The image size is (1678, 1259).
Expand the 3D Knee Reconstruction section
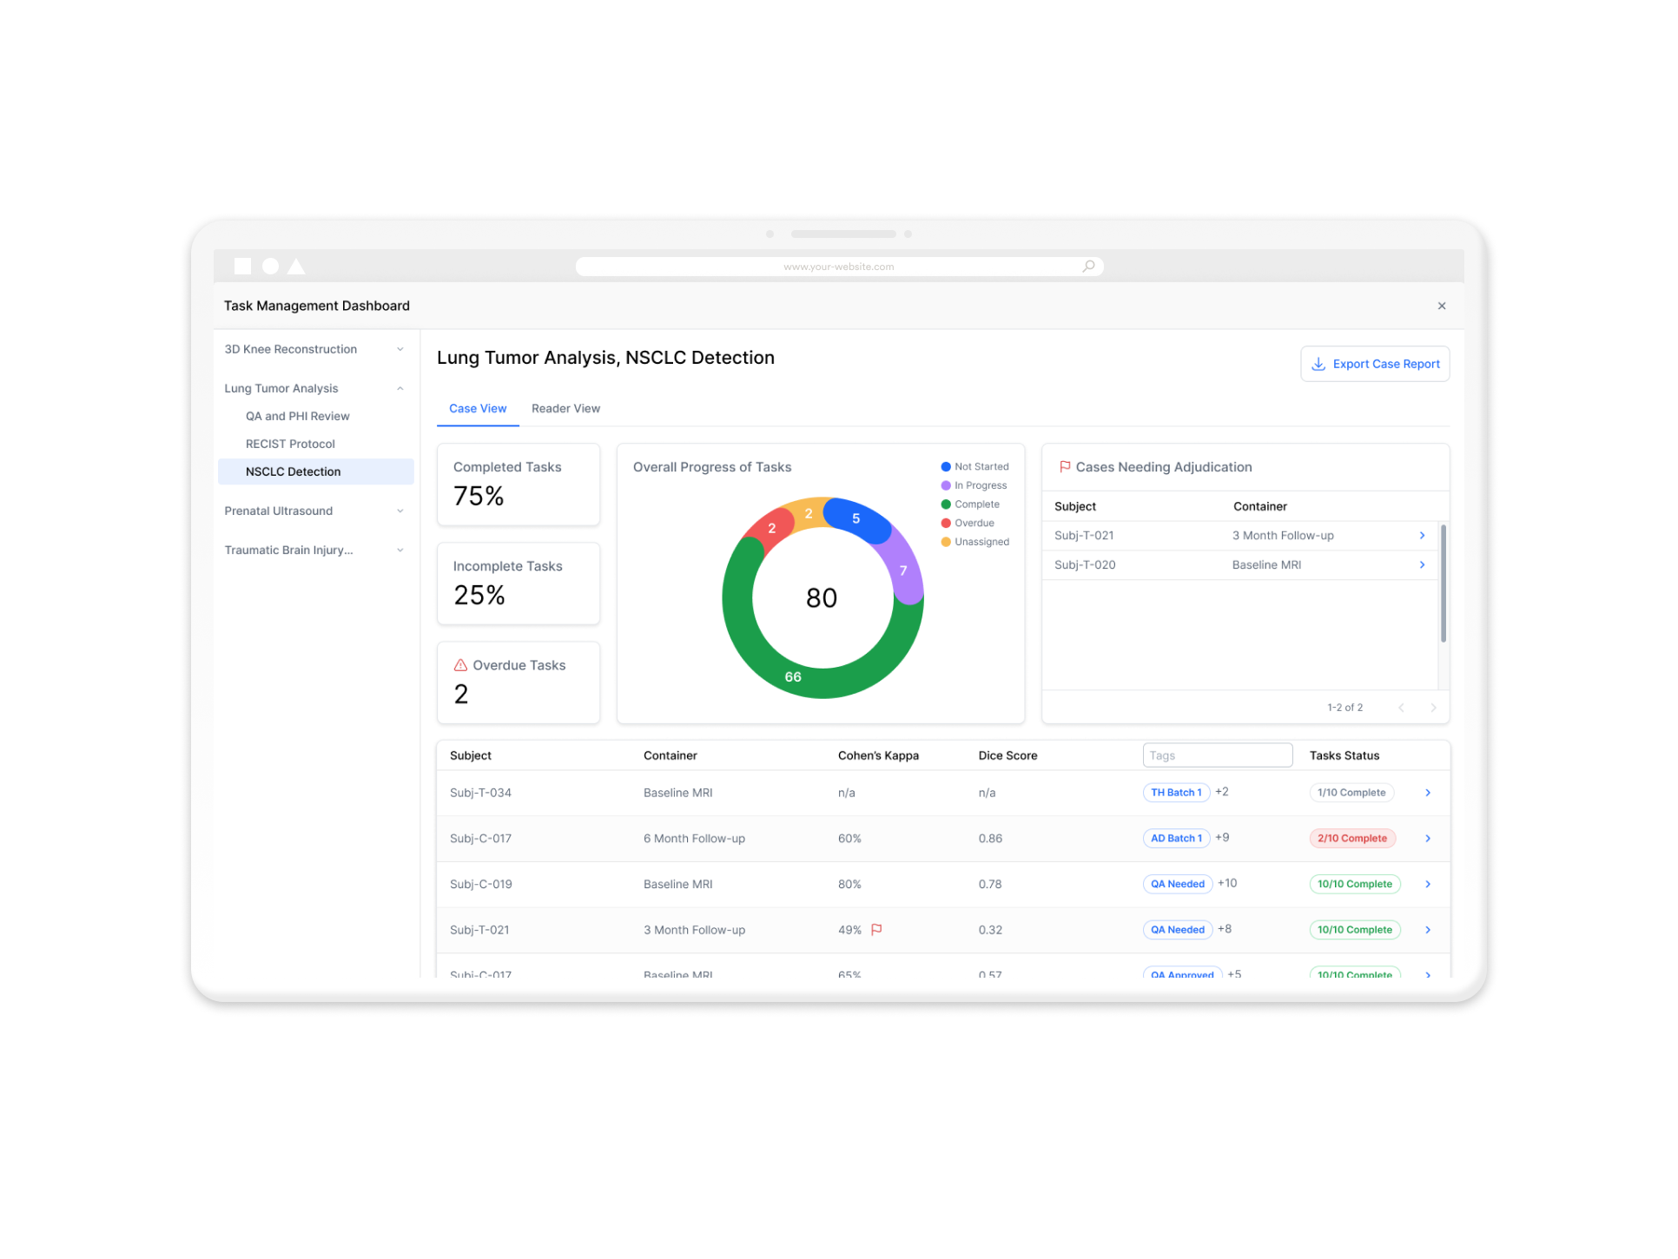click(x=400, y=349)
